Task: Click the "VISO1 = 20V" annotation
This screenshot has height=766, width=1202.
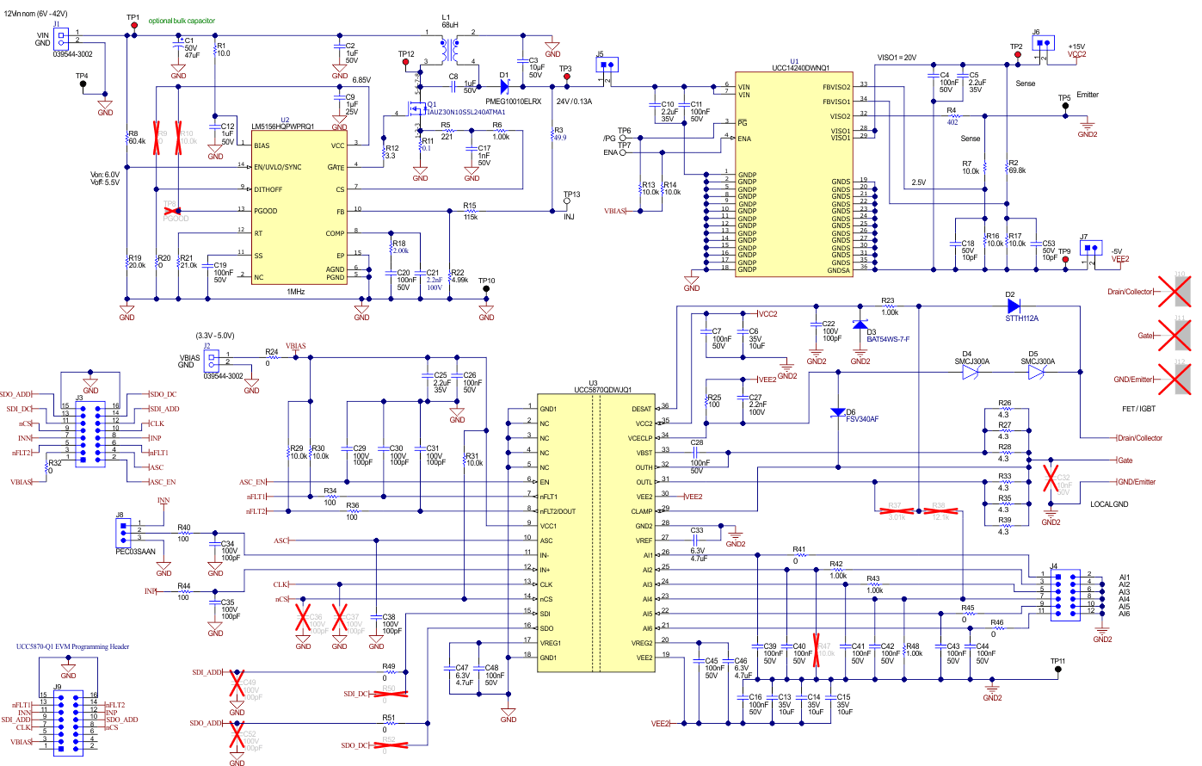Action: coord(897,58)
